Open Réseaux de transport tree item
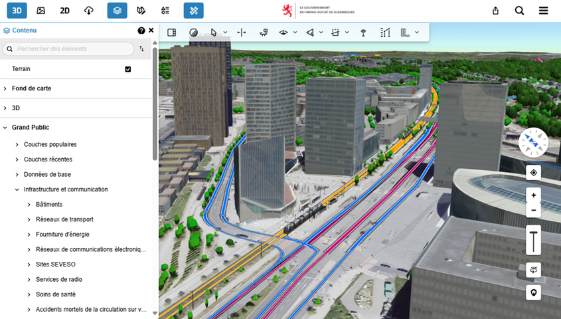 coord(64,219)
